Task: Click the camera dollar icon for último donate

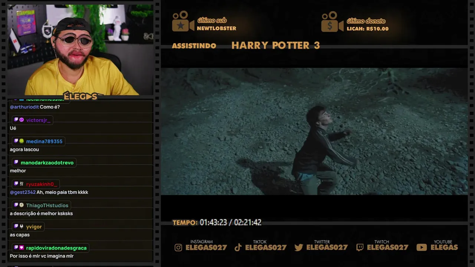Action: coord(332,22)
